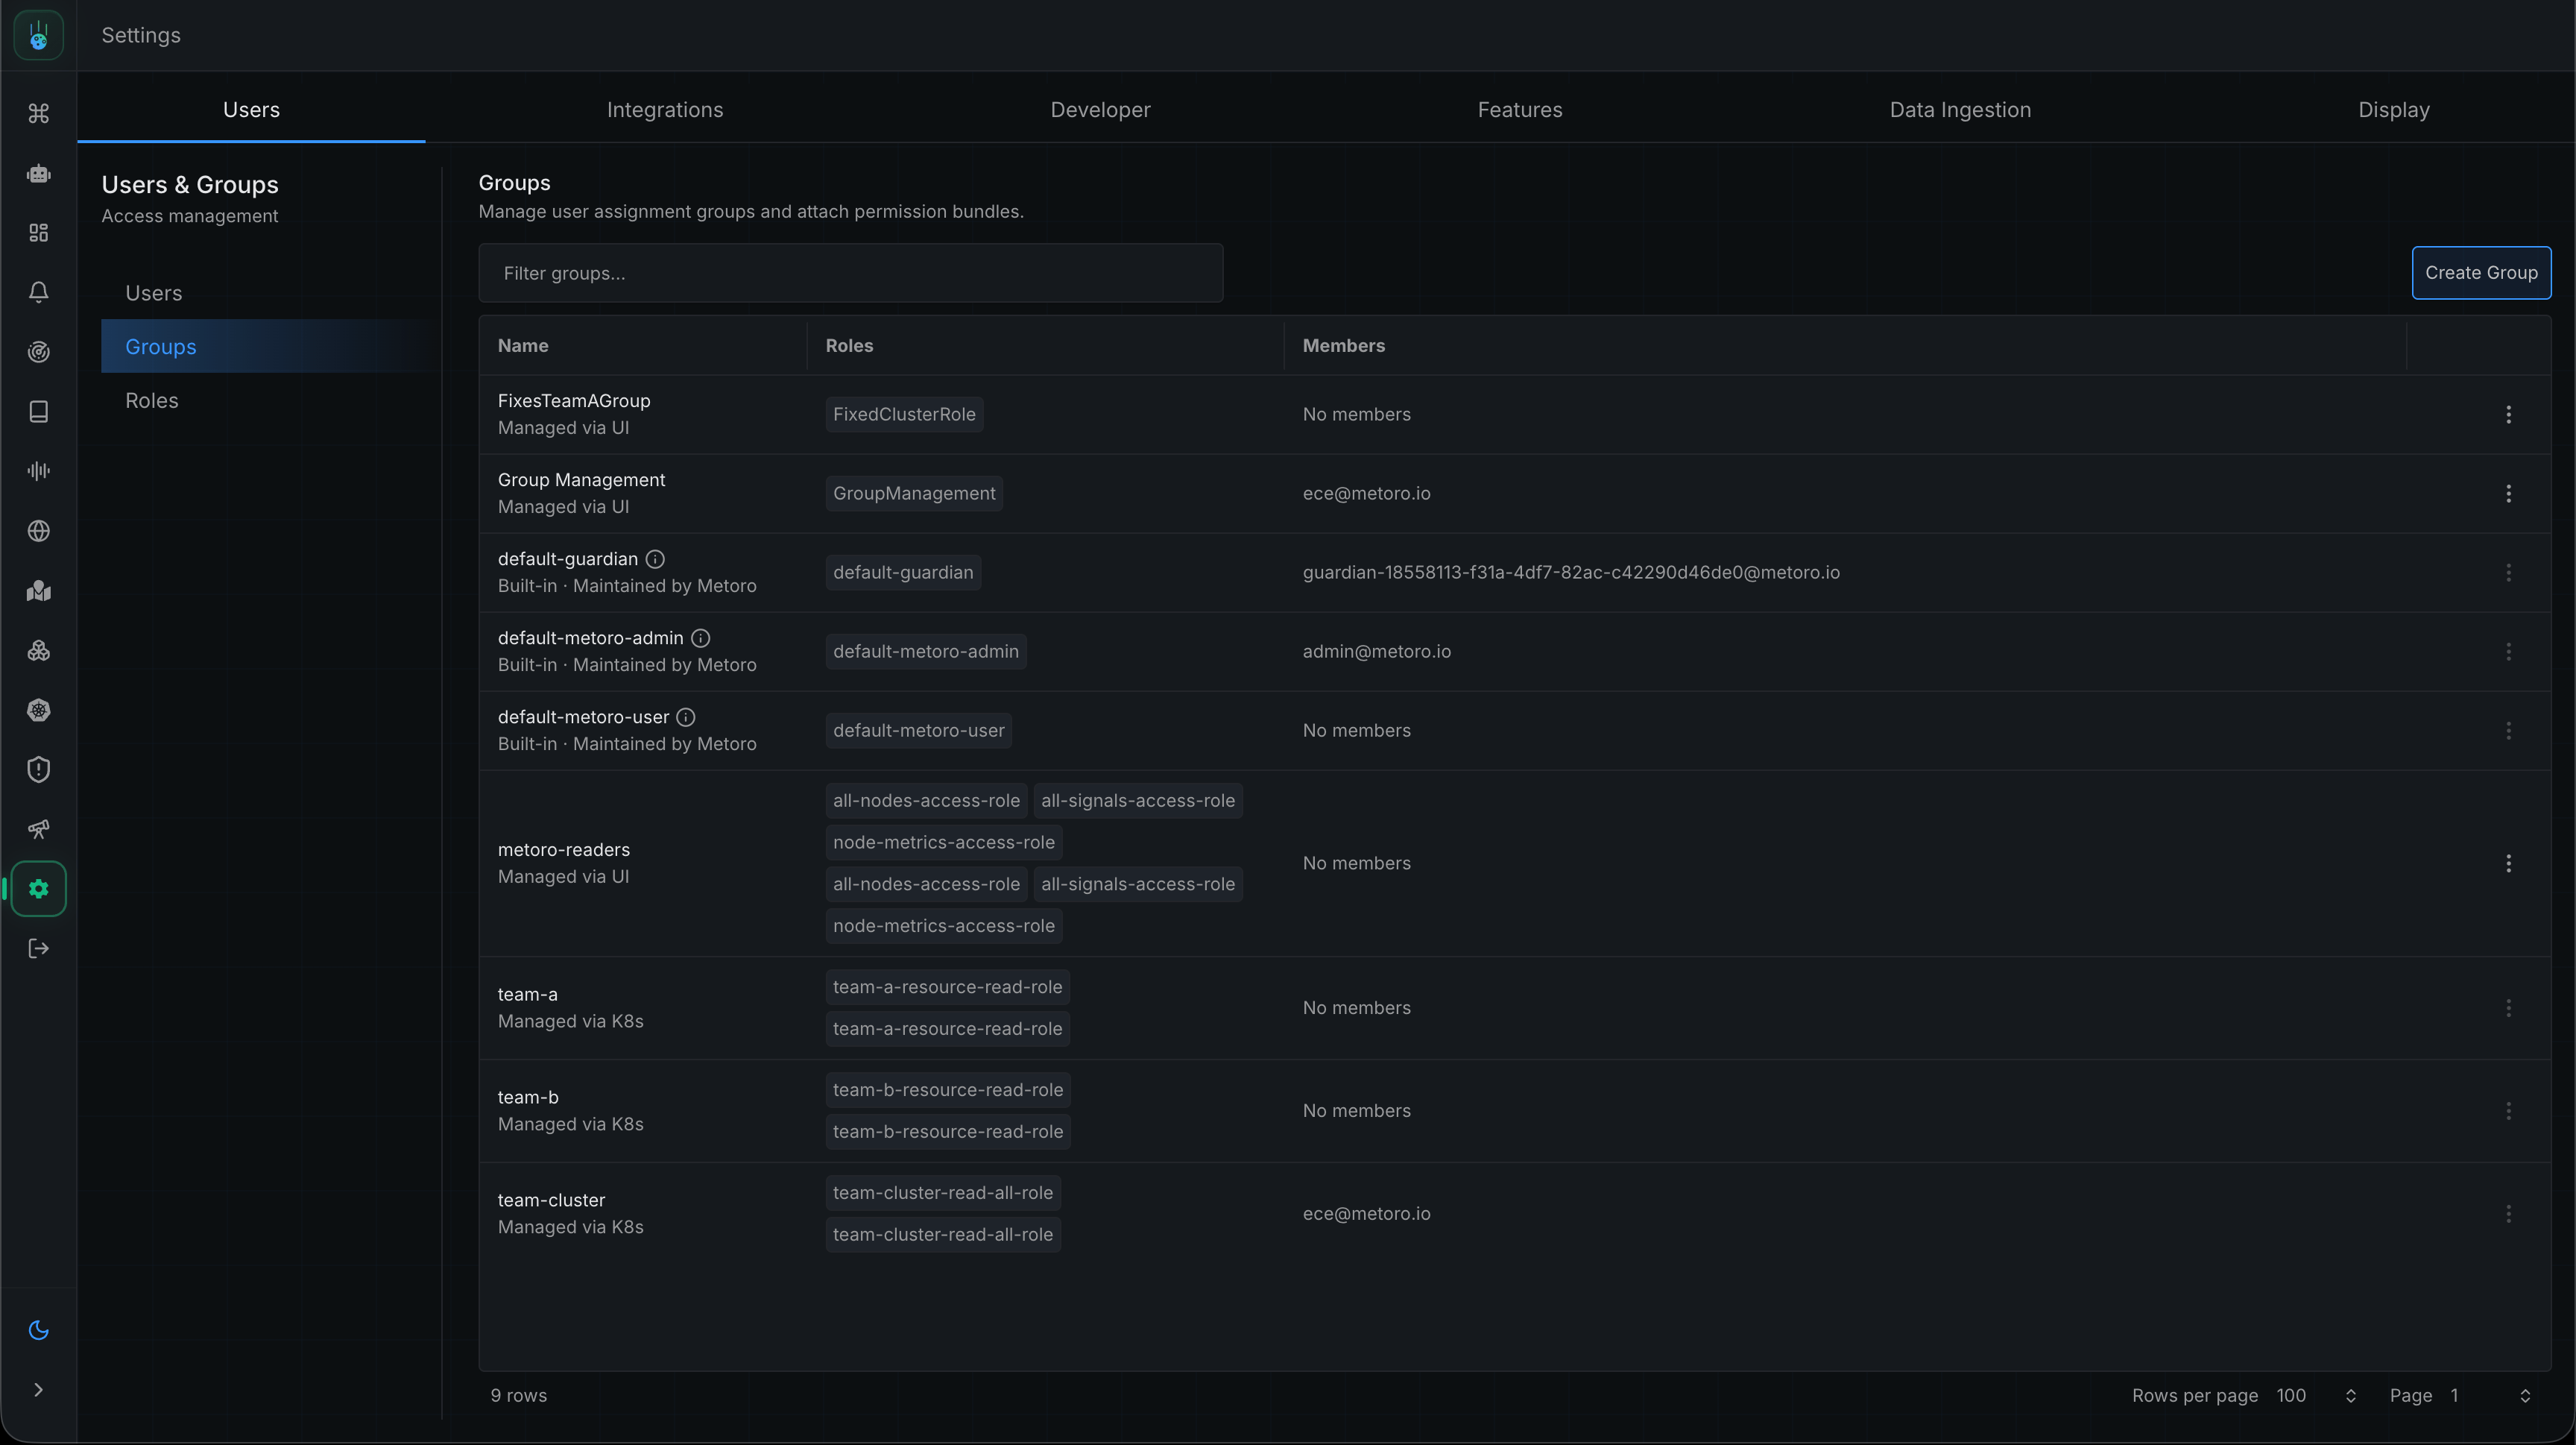
Task: Expand the sidebar with chevron arrow
Action: pyautogui.click(x=38, y=1390)
